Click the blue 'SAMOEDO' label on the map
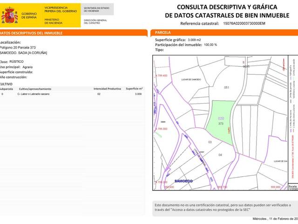 point(183,181)
